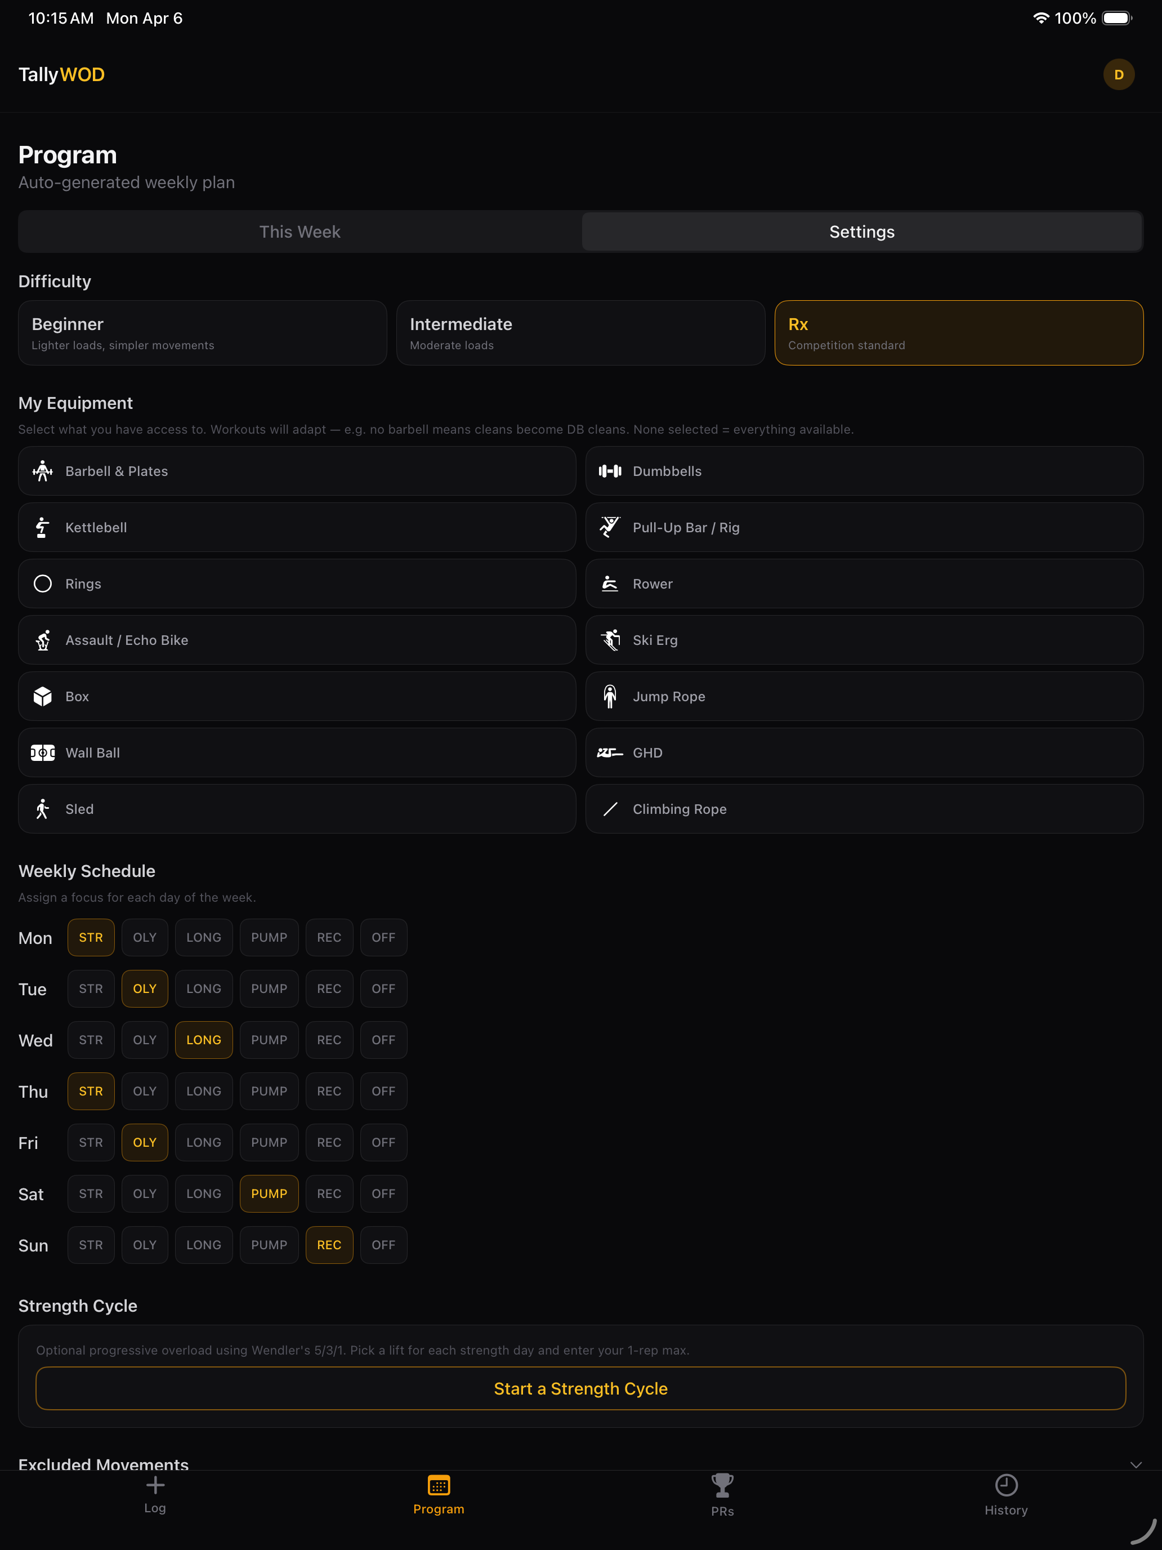Click the History label in bottom bar

1006,1510
